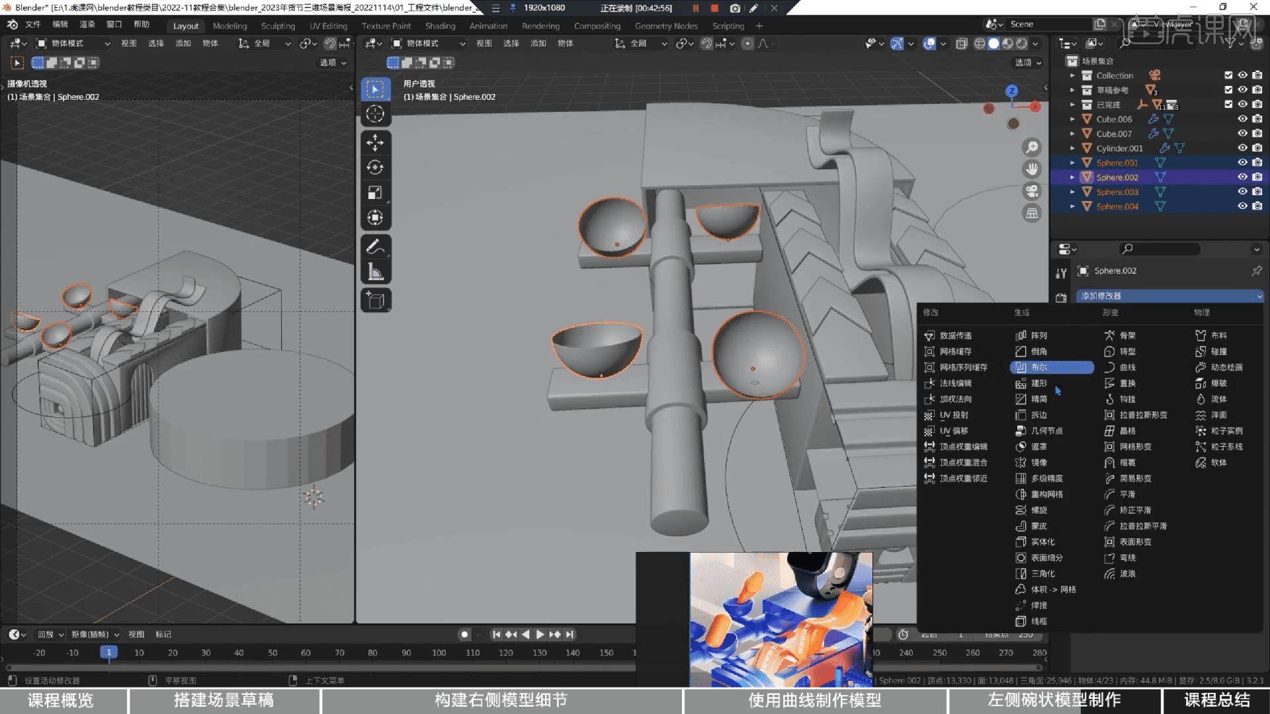Open Tool properties tab icon
This screenshot has width=1270, height=714.
click(1061, 273)
